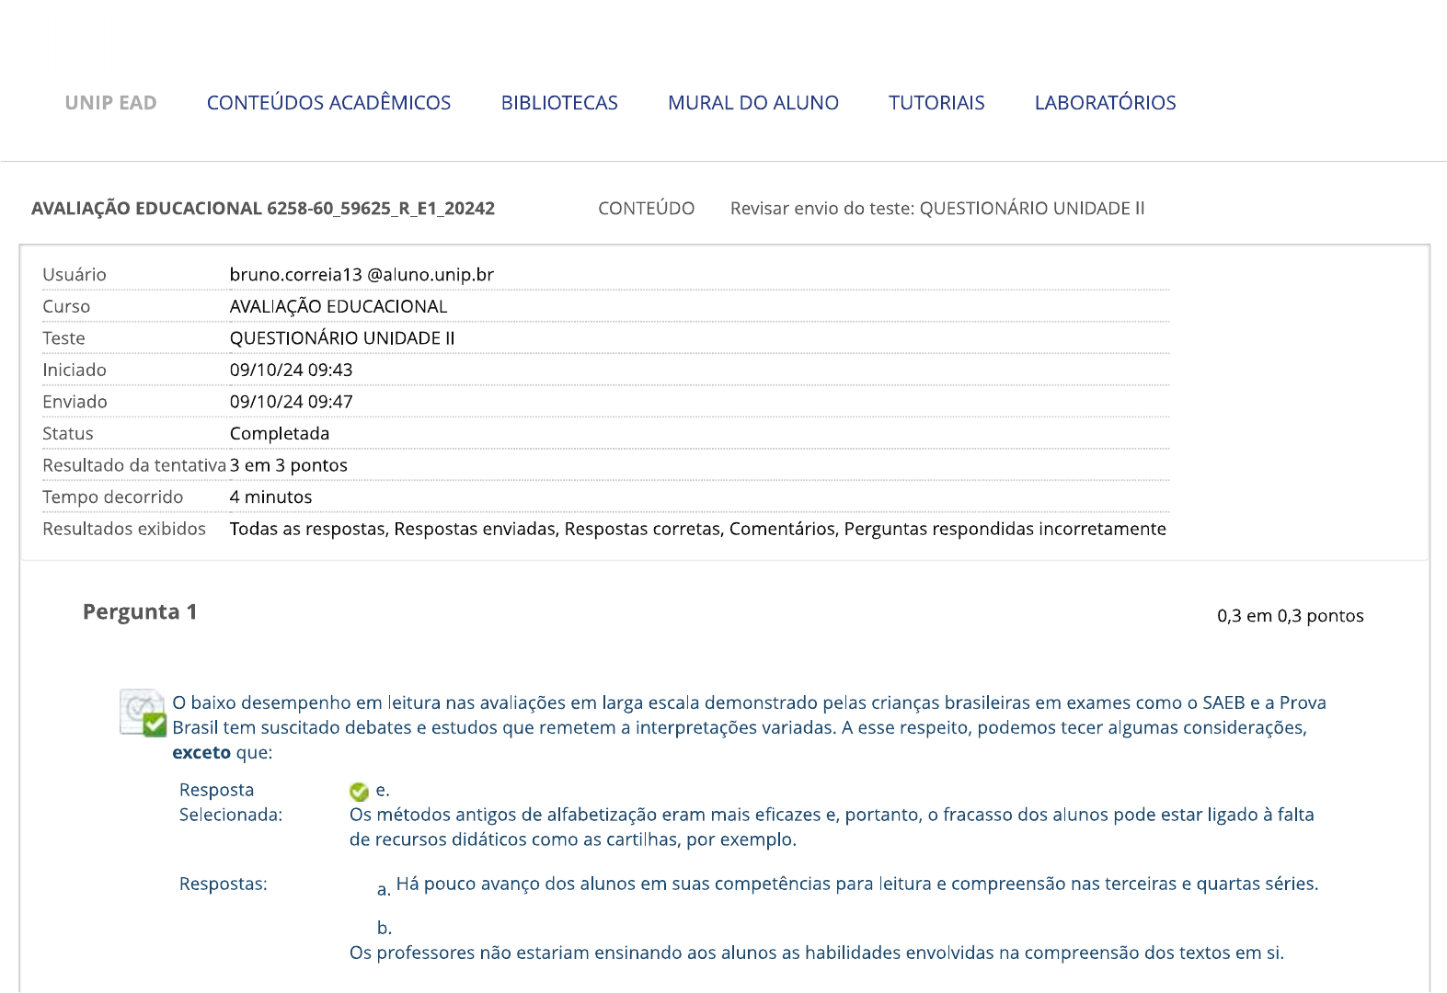The height and width of the screenshot is (993, 1447).
Task: Click the bold word exceto in question
Action: pos(201,753)
